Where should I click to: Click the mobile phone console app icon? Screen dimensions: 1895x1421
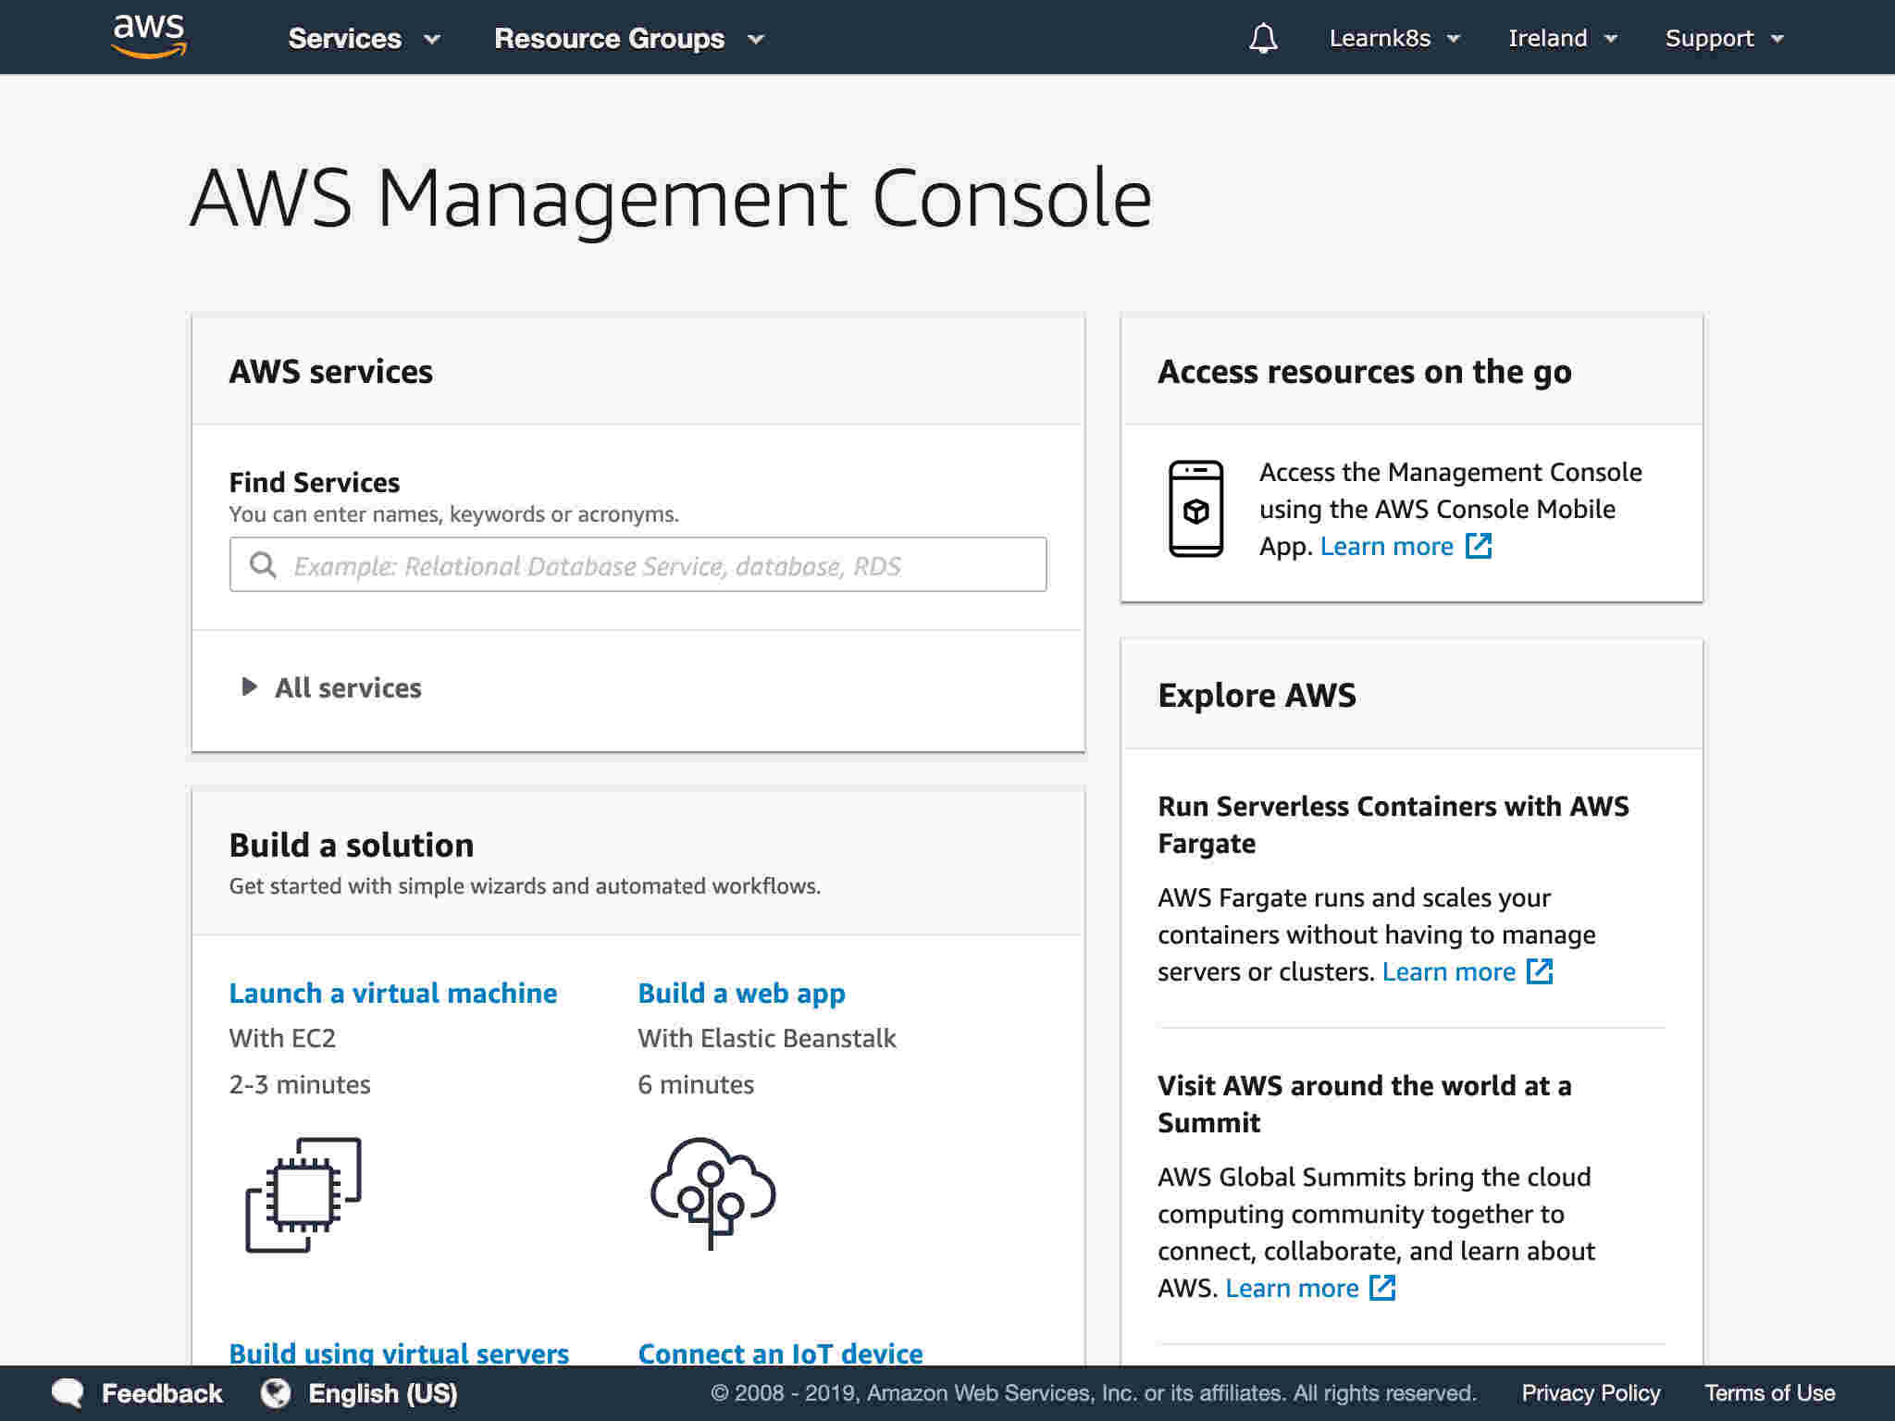[x=1195, y=509]
